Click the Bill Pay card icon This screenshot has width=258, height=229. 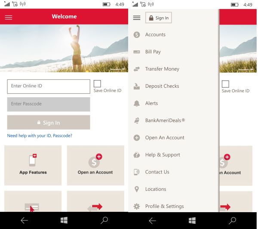[x=137, y=52]
